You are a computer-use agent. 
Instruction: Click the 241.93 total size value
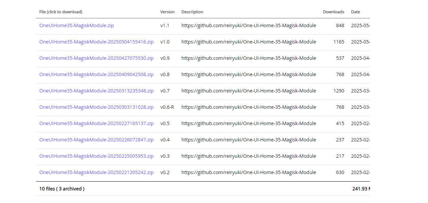(x=361, y=189)
